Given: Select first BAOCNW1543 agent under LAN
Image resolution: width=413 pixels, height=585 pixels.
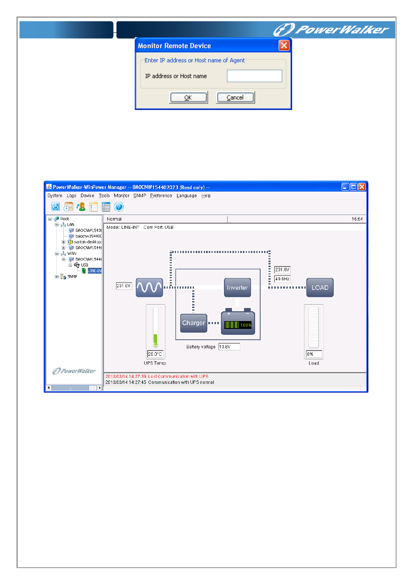Looking at the screenshot, I should pyautogui.click(x=88, y=230).
